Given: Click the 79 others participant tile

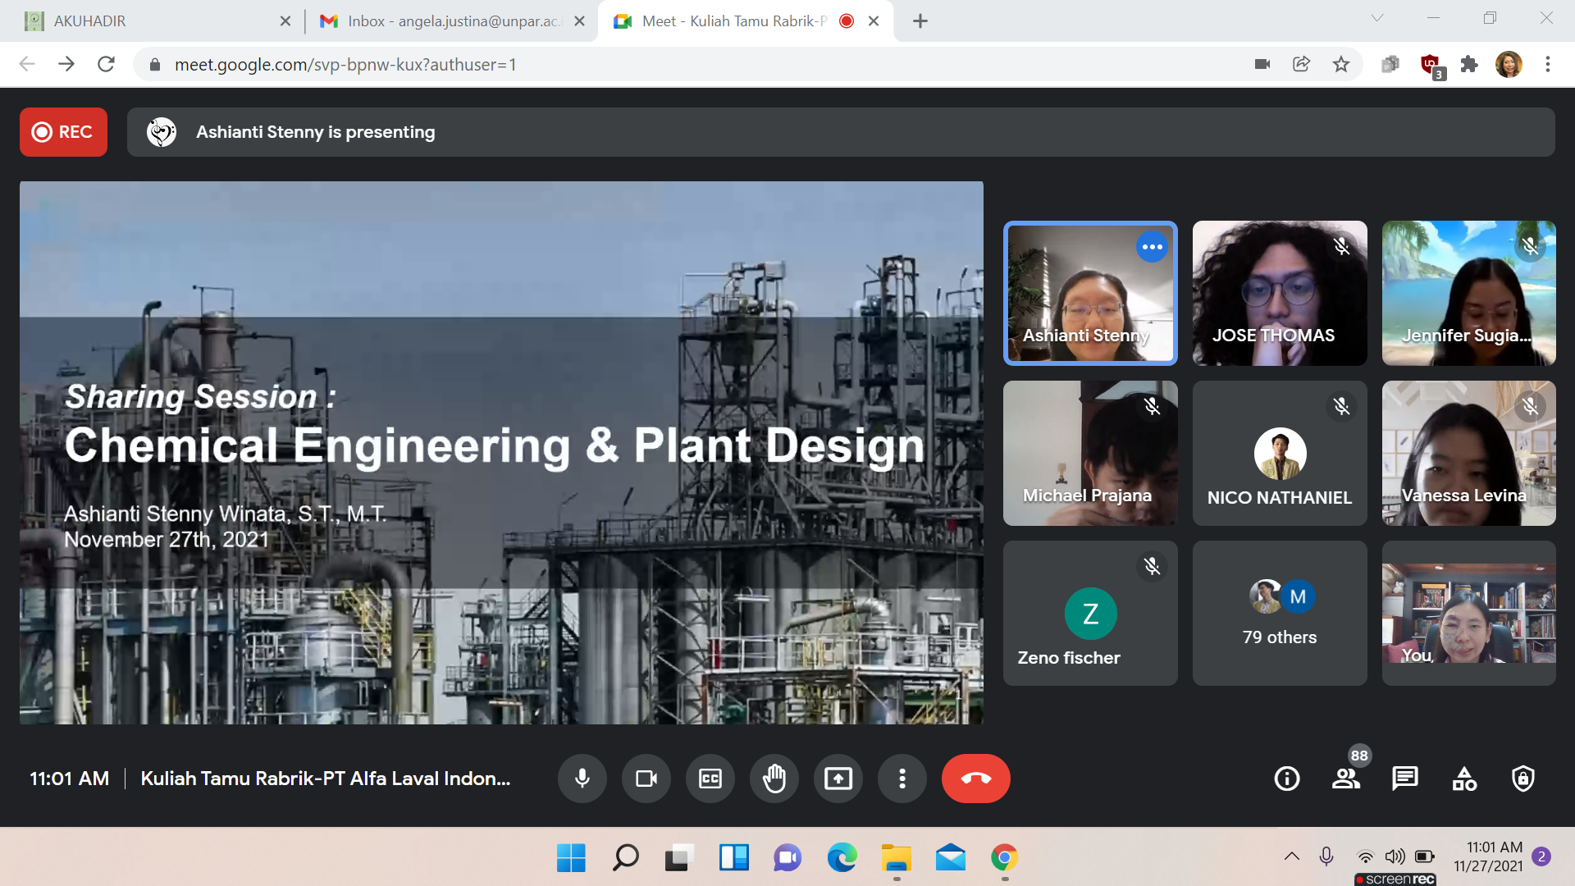Looking at the screenshot, I should (x=1279, y=613).
